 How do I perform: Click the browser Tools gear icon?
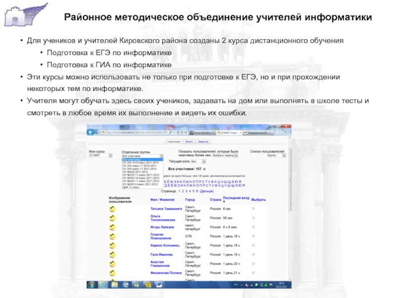point(288,132)
